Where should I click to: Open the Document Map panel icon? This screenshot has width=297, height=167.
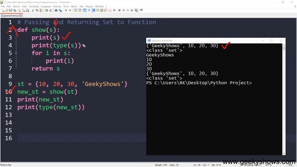(x=102, y=10)
